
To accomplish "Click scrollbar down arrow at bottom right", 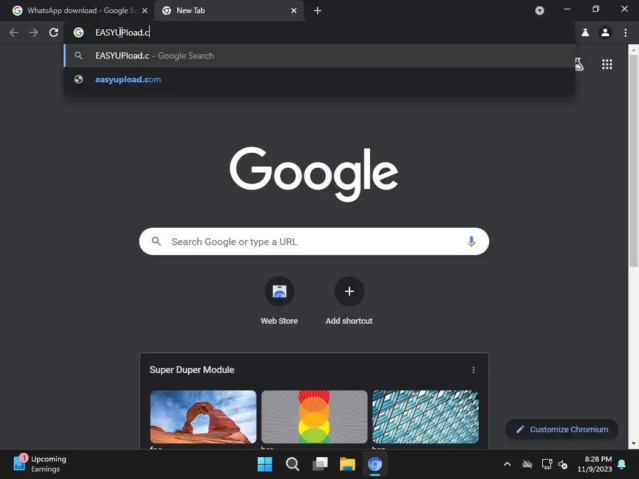I will (633, 443).
